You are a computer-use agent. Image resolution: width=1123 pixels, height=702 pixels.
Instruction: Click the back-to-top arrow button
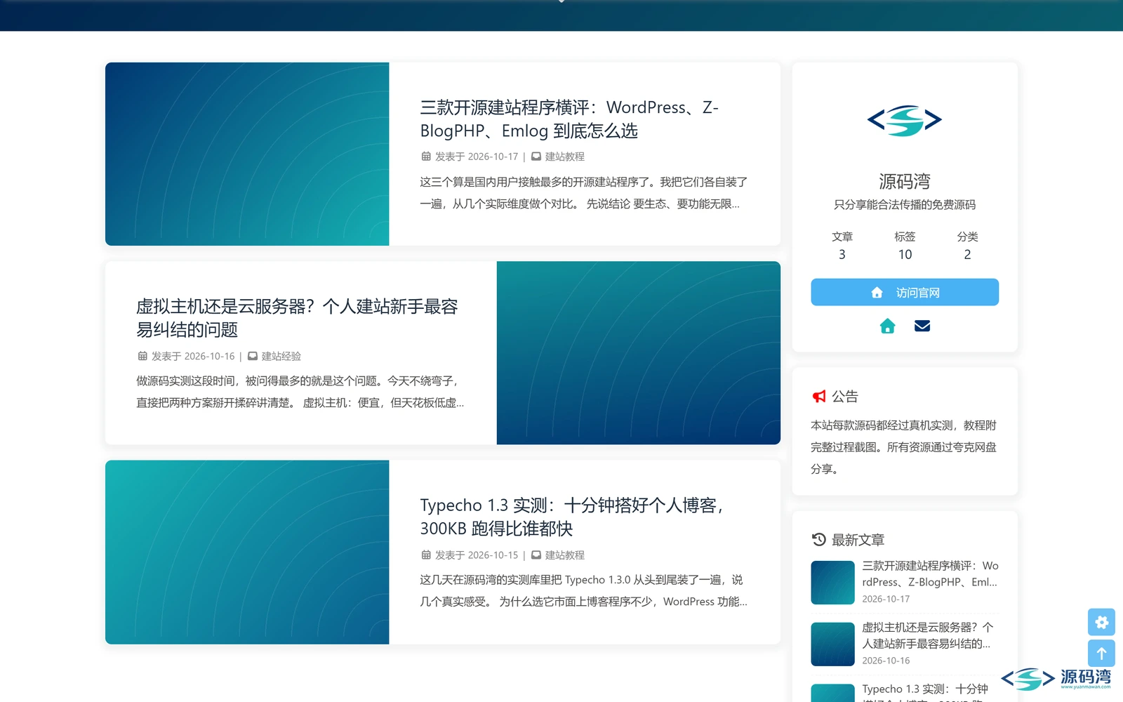pyautogui.click(x=1101, y=654)
